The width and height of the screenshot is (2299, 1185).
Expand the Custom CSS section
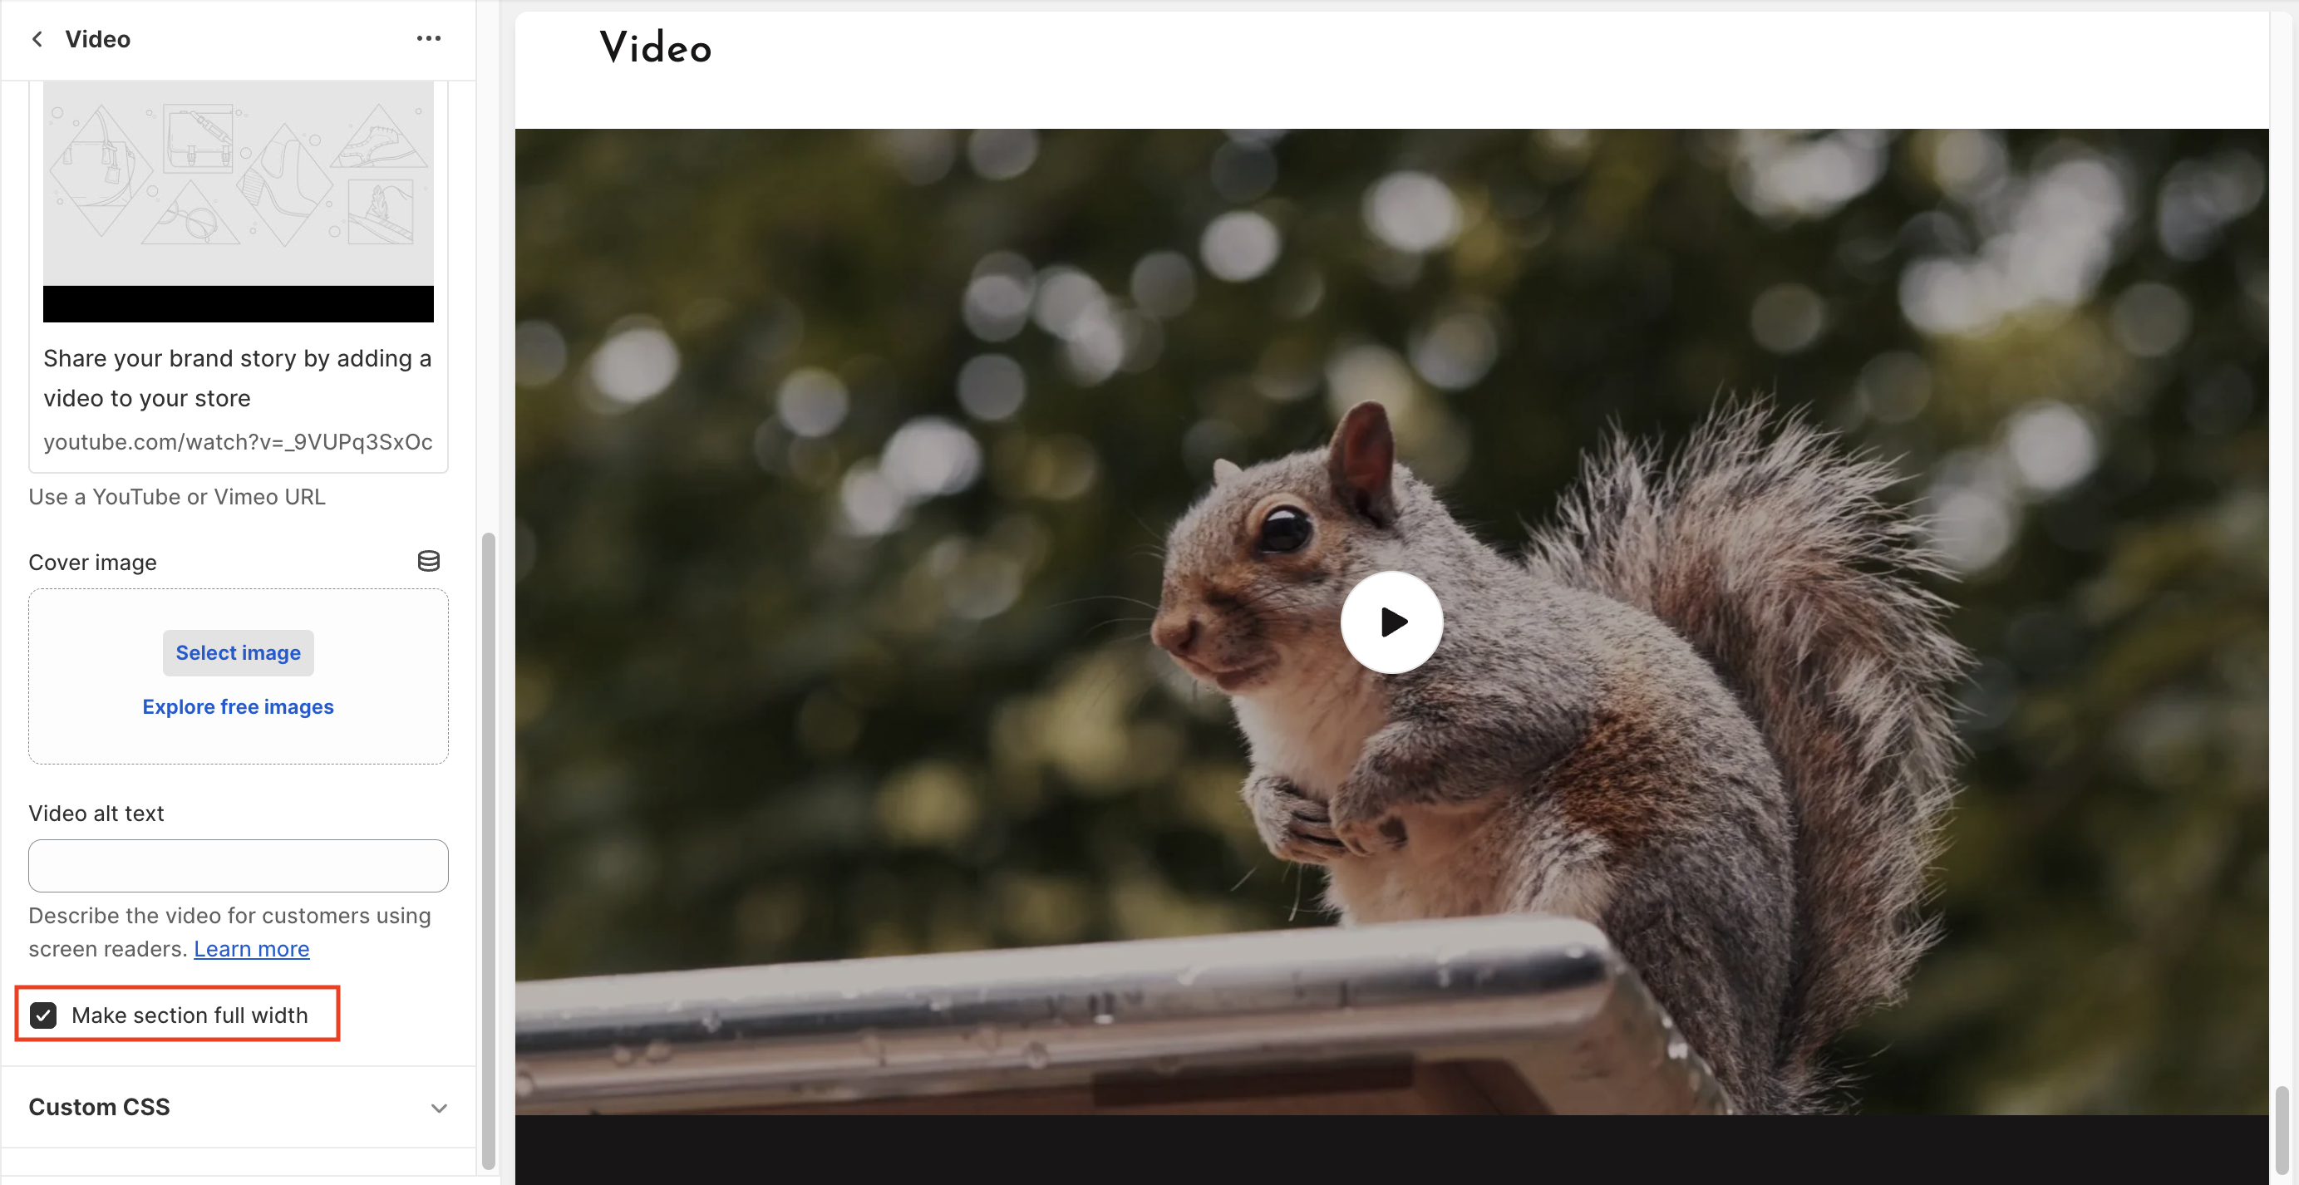(99, 1107)
